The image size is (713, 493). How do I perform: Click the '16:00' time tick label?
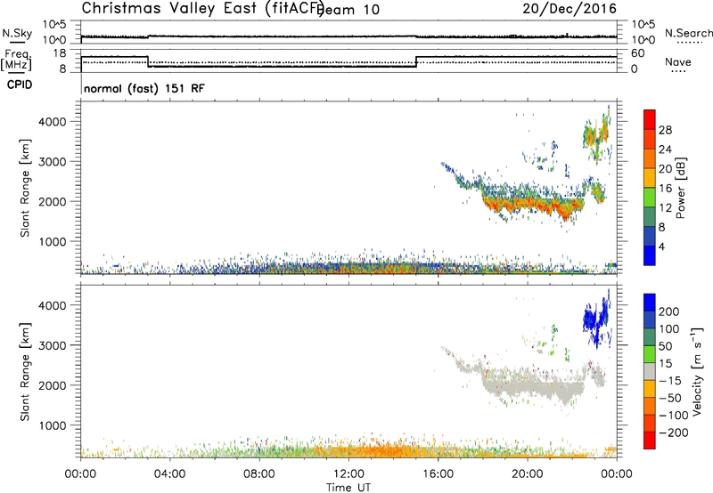click(438, 474)
